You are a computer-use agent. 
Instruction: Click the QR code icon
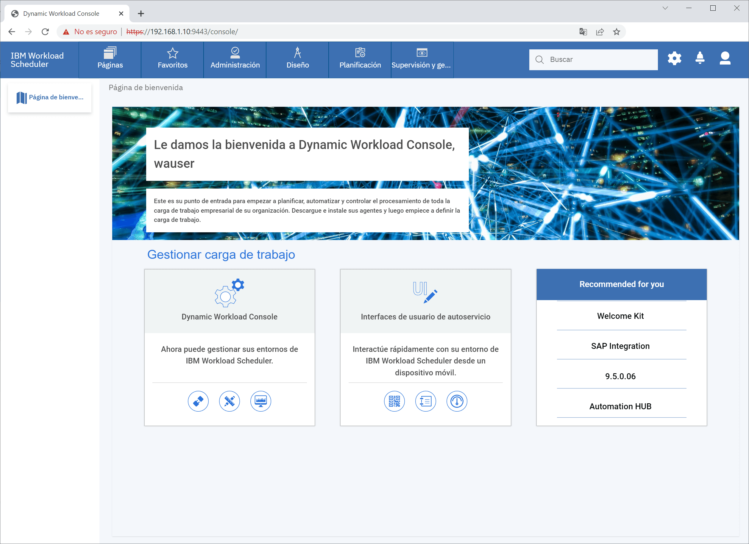(394, 401)
